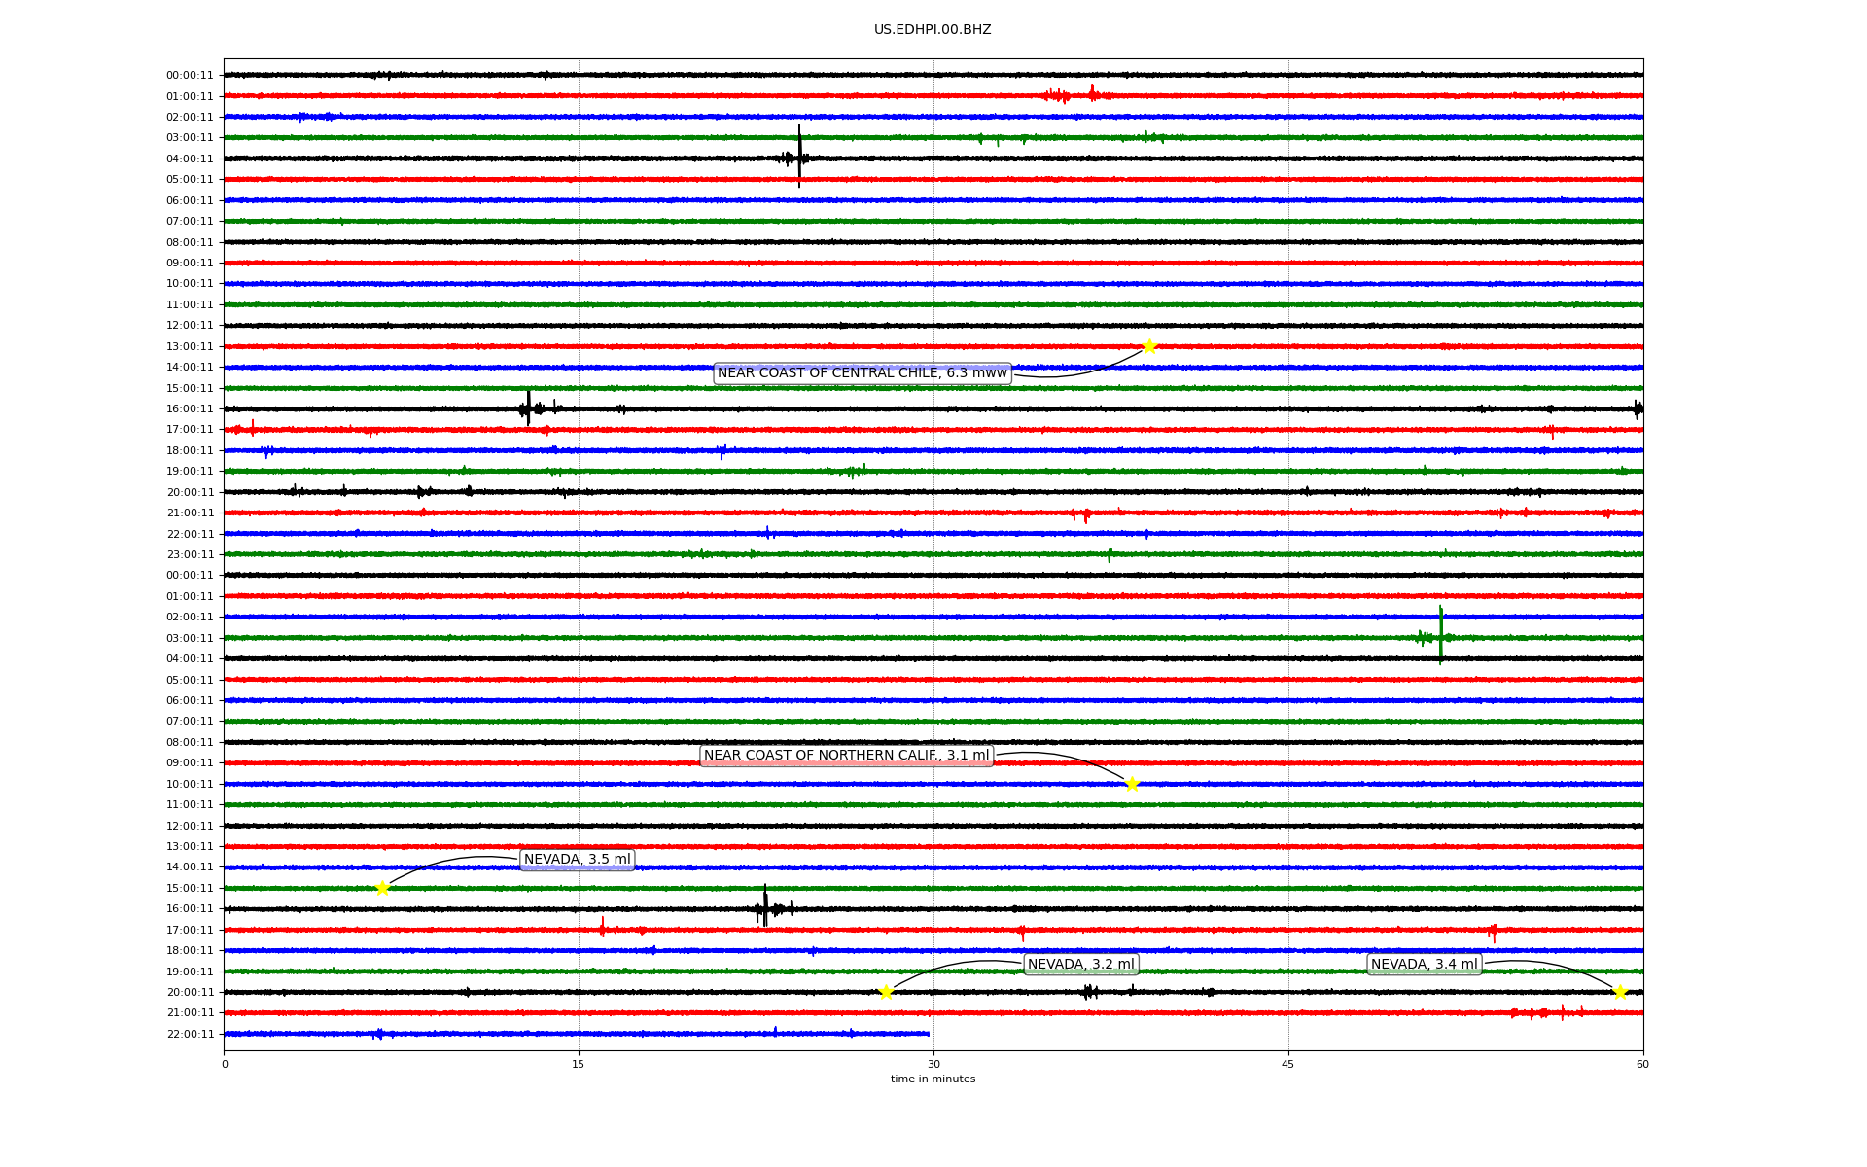Click the Nevada 3.2 ml star marker
The height and width of the screenshot is (1167, 1867).
pyautogui.click(x=886, y=992)
